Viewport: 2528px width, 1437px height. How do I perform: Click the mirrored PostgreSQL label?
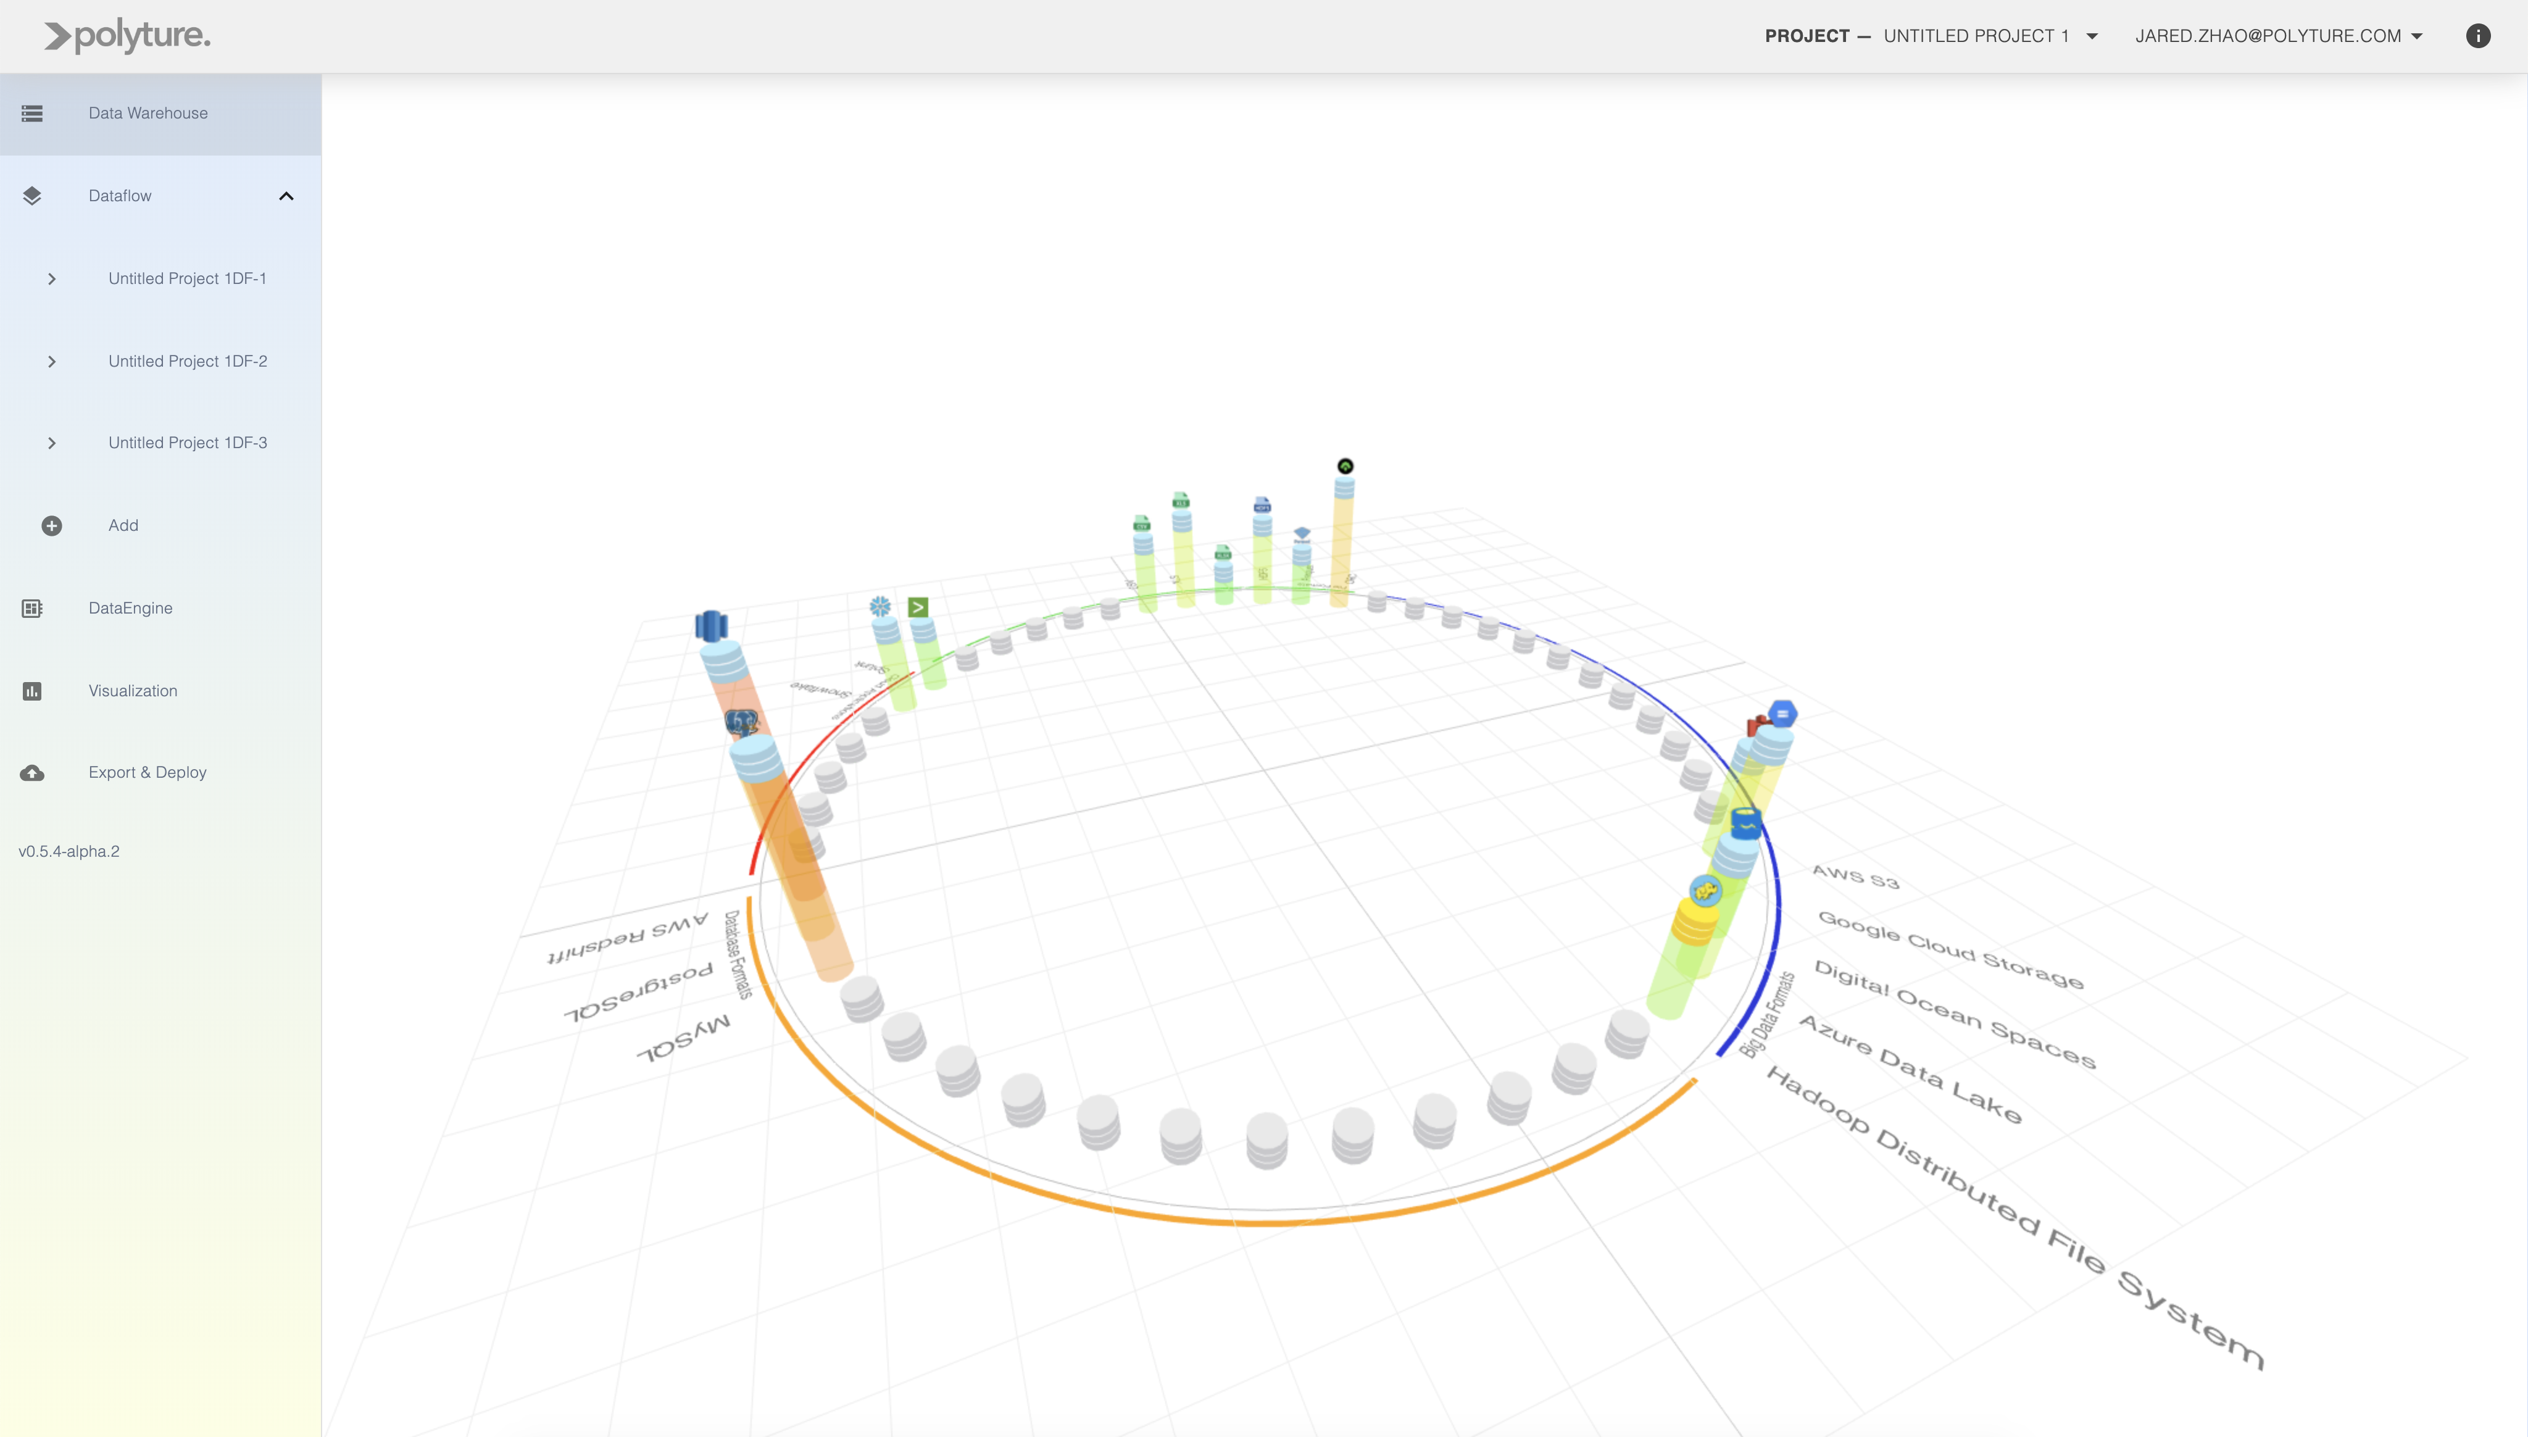638,992
